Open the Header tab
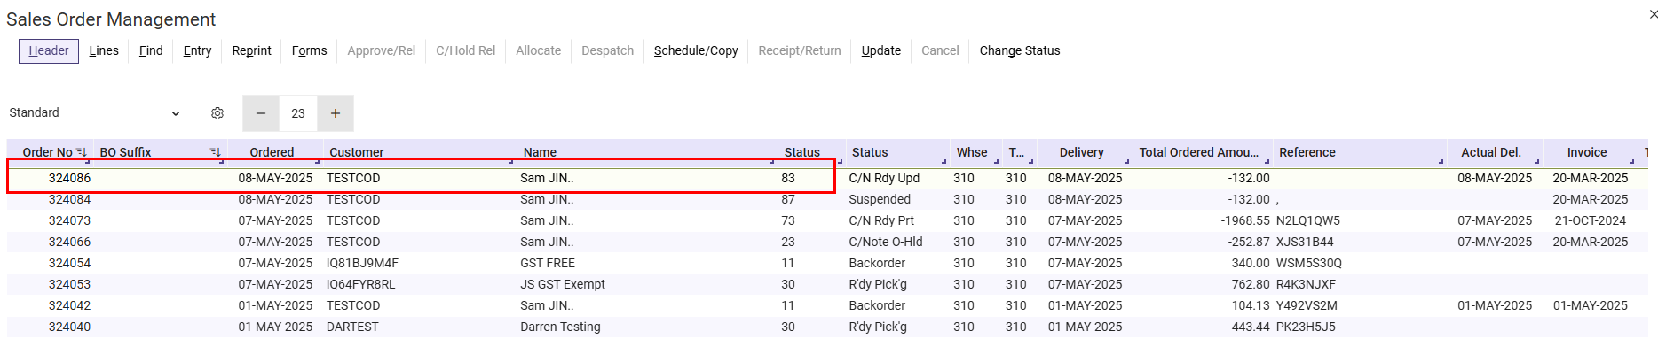This screenshot has height=339, width=1658. [x=49, y=50]
